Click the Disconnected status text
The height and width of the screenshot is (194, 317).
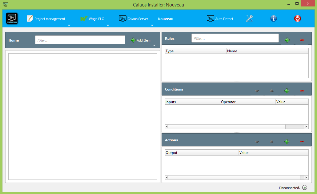tap(290, 188)
